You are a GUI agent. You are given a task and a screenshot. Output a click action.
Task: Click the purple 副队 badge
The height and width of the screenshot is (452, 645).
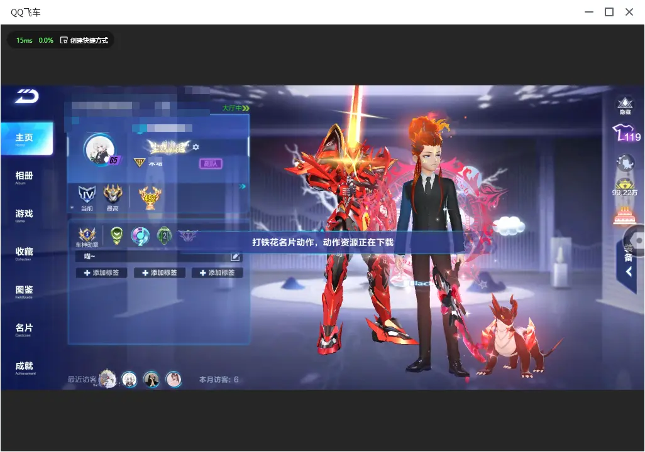(211, 164)
